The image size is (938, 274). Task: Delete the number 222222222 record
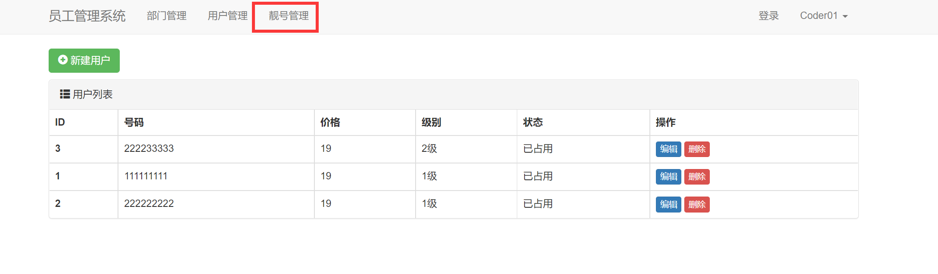click(696, 204)
